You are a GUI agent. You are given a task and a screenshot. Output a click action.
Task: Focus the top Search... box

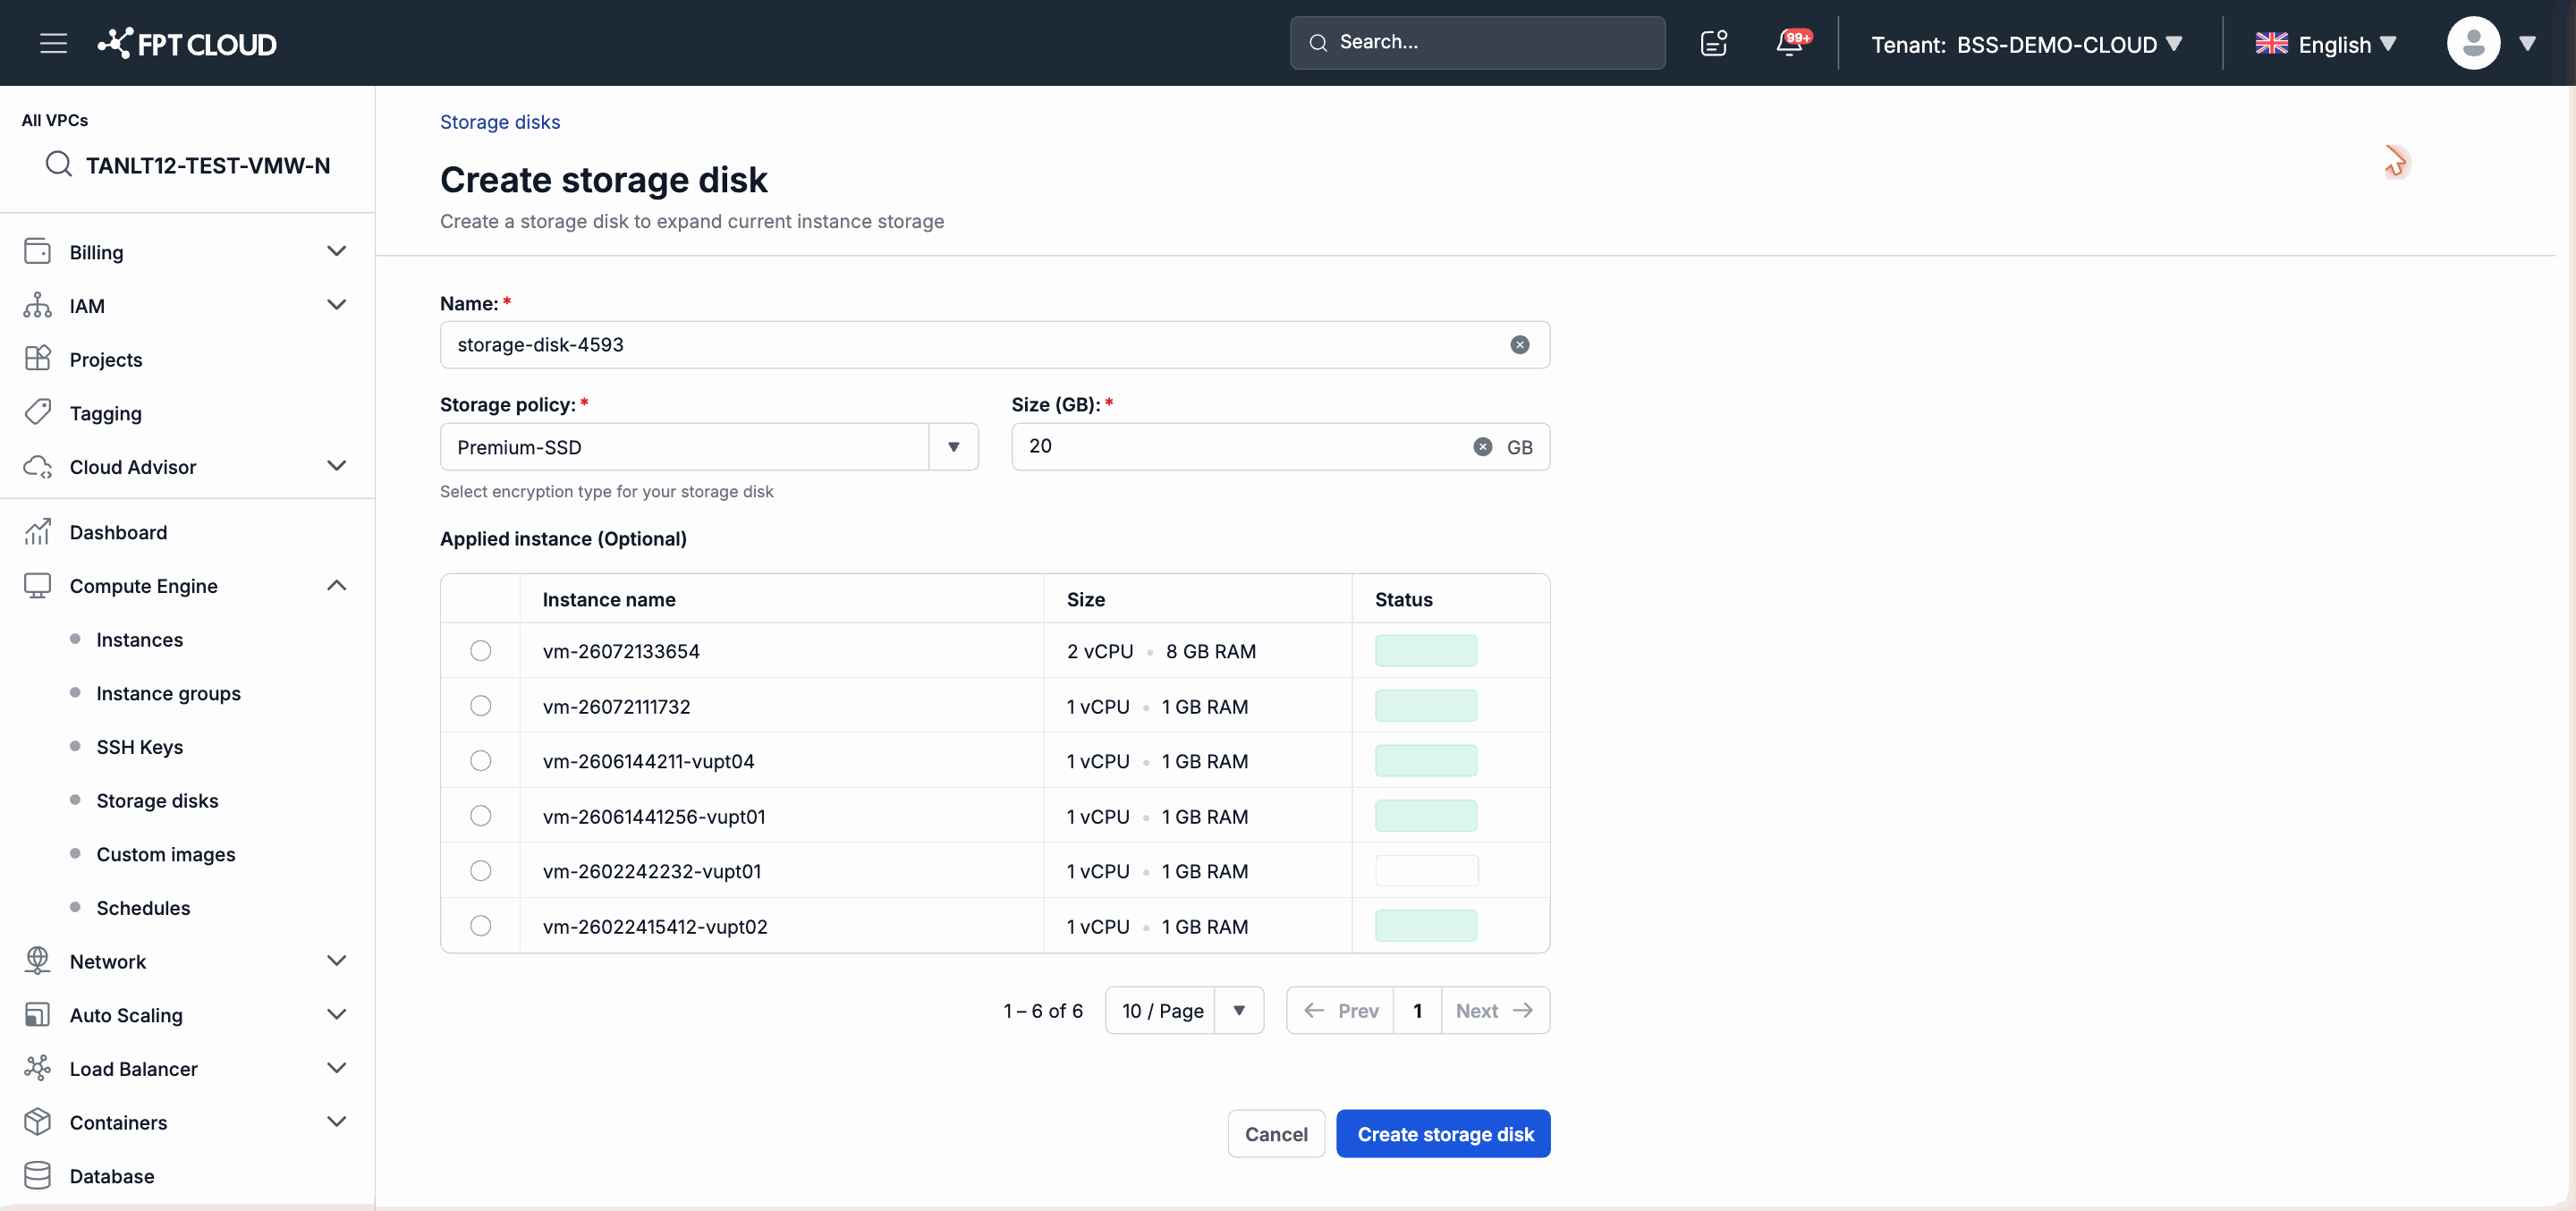(x=1477, y=43)
